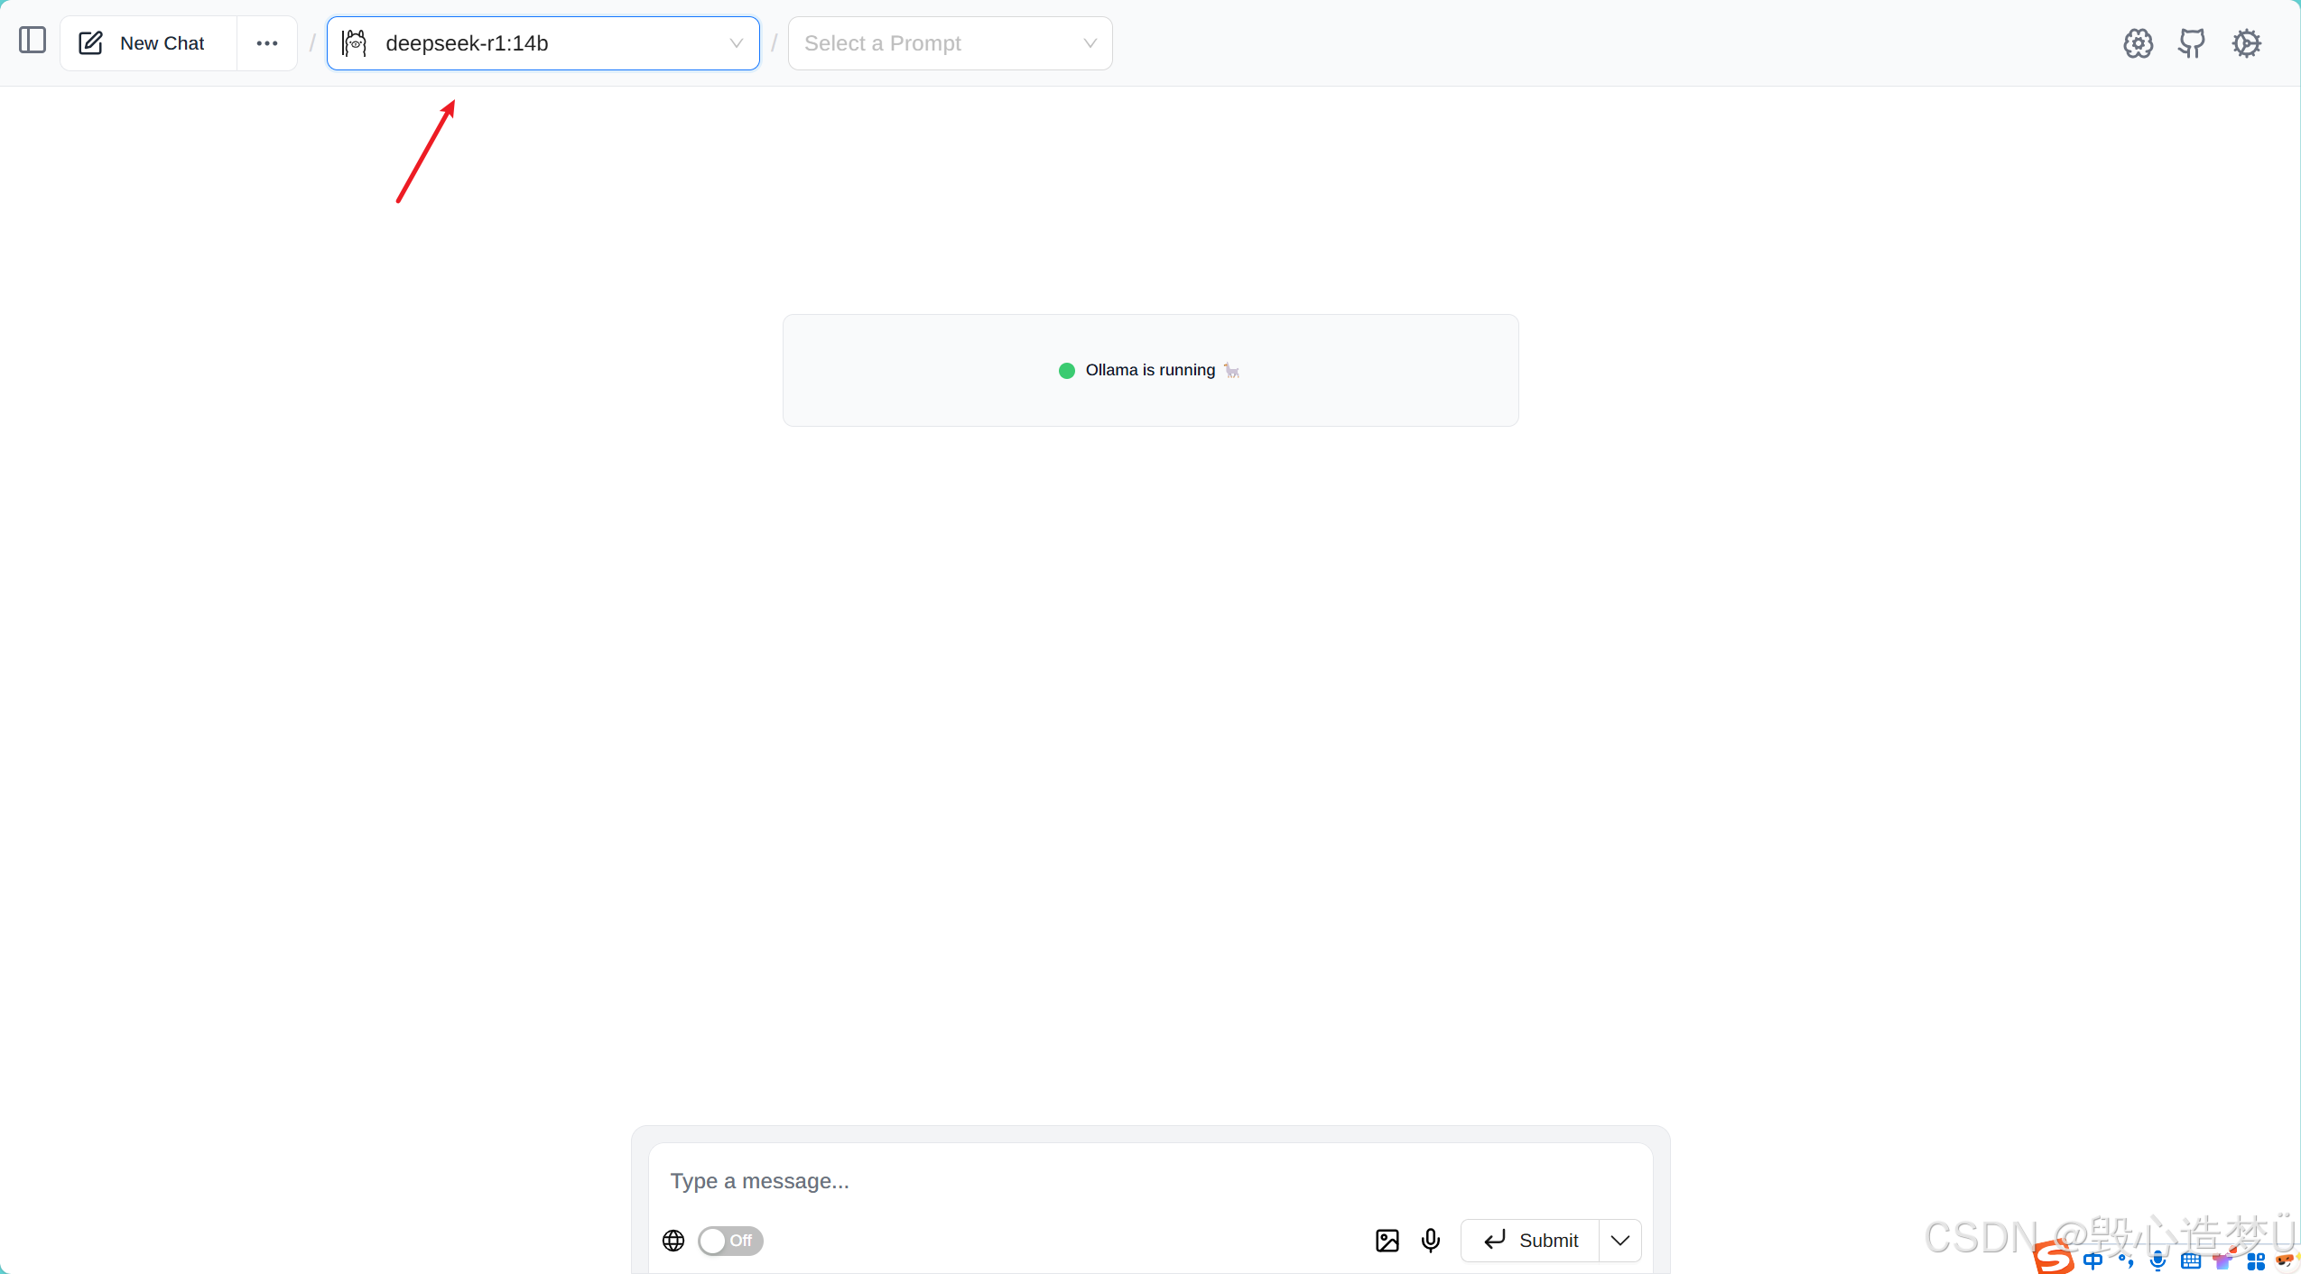
Task: Click the upload image icon
Action: [1387, 1241]
